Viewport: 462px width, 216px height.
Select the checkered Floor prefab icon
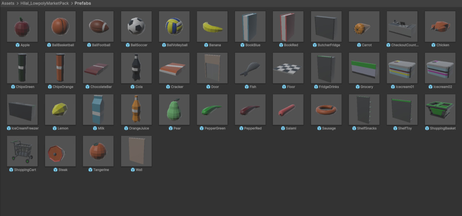(x=288, y=68)
